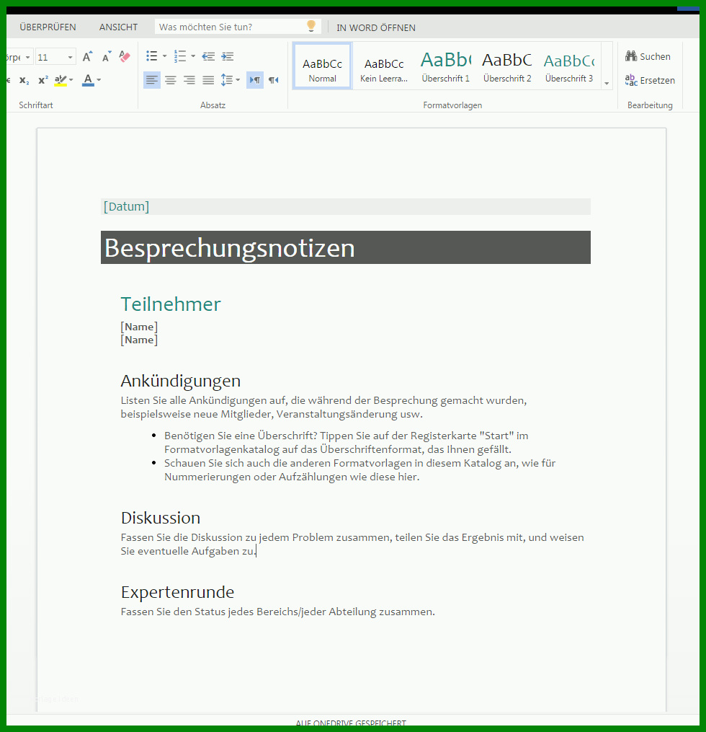Insert a bulleted list
Screen dimensions: 706x732
151,56
